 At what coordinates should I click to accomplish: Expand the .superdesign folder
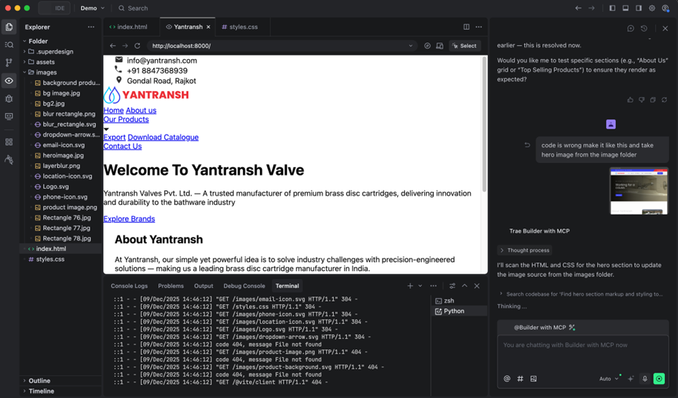(x=24, y=51)
